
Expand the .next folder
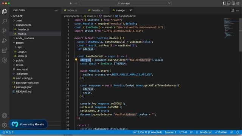click(19, 20)
